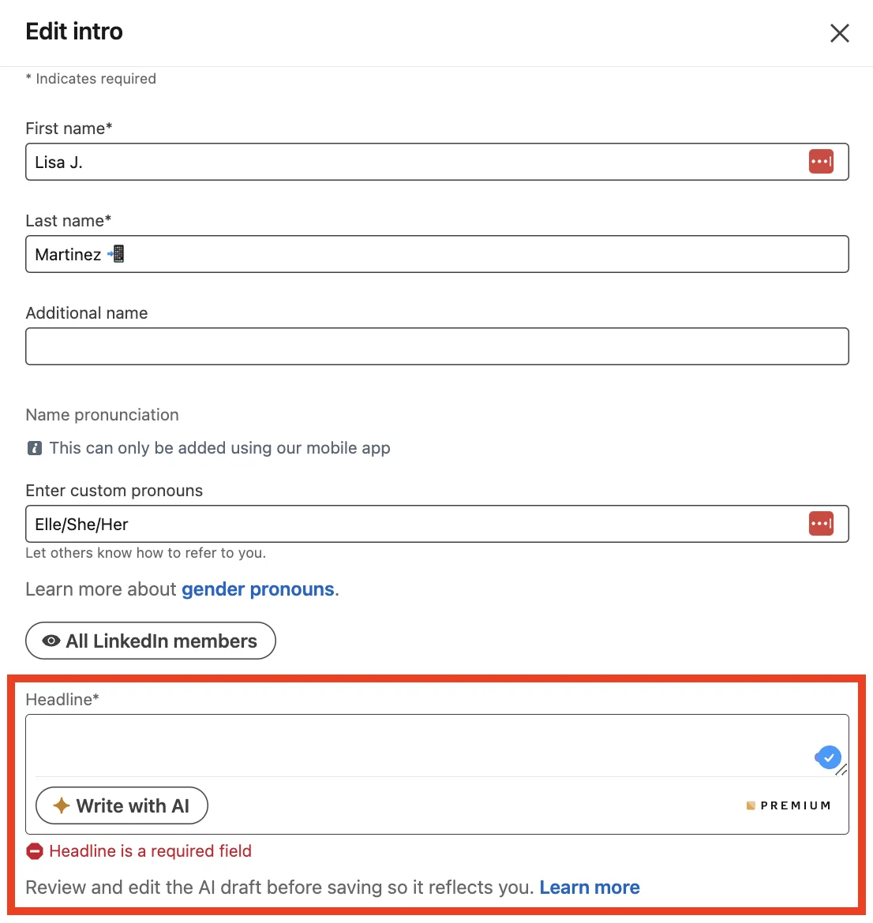The image size is (873, 923).
Task: Click the custom pronouns text field
Action: [437, 524]
